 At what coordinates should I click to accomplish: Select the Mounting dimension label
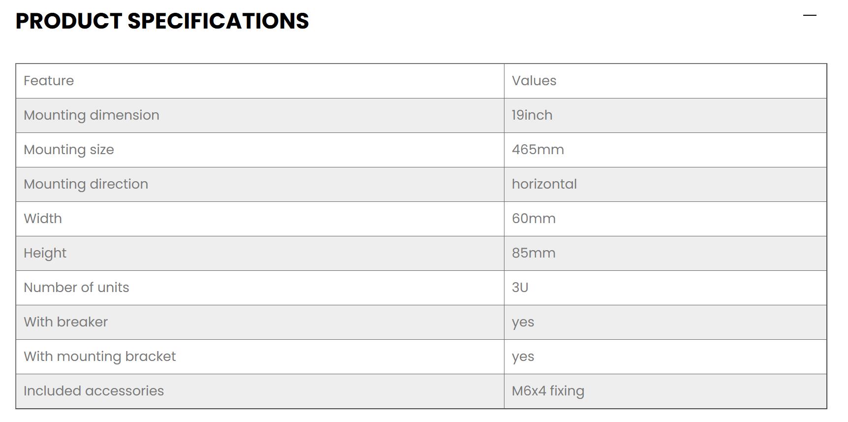pos(92,115)
